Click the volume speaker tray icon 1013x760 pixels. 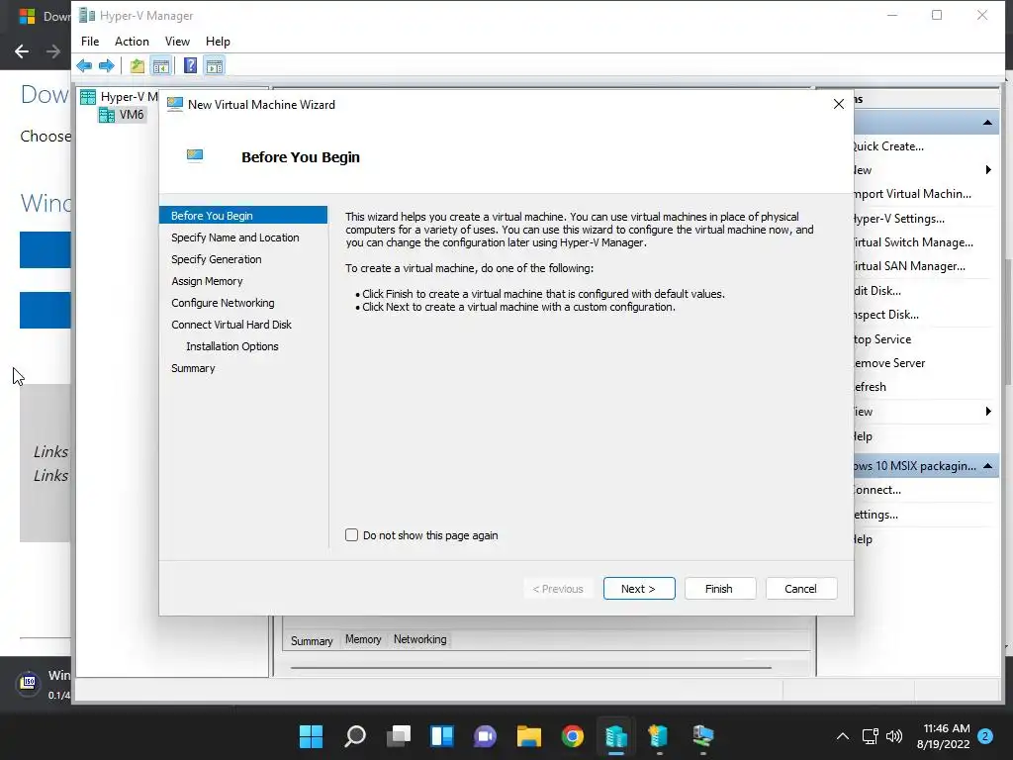[x=894, y=736]
